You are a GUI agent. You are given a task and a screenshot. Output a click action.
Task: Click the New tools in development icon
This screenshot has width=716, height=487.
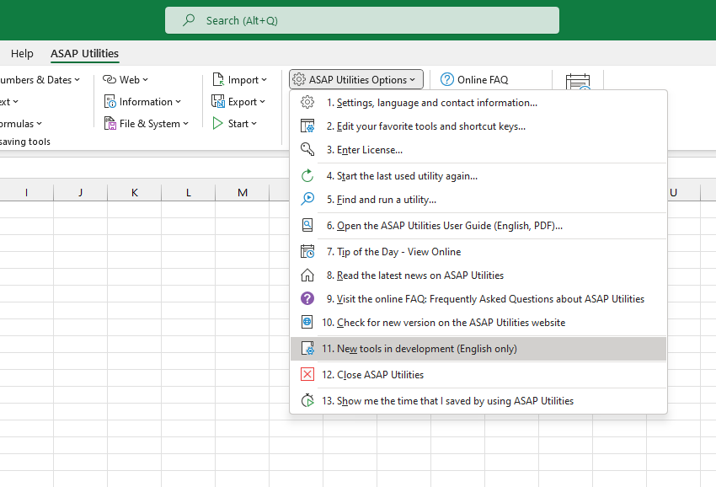click(307, 349)
